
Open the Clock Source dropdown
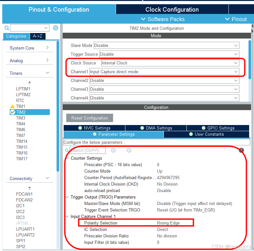tap(170, 63)
